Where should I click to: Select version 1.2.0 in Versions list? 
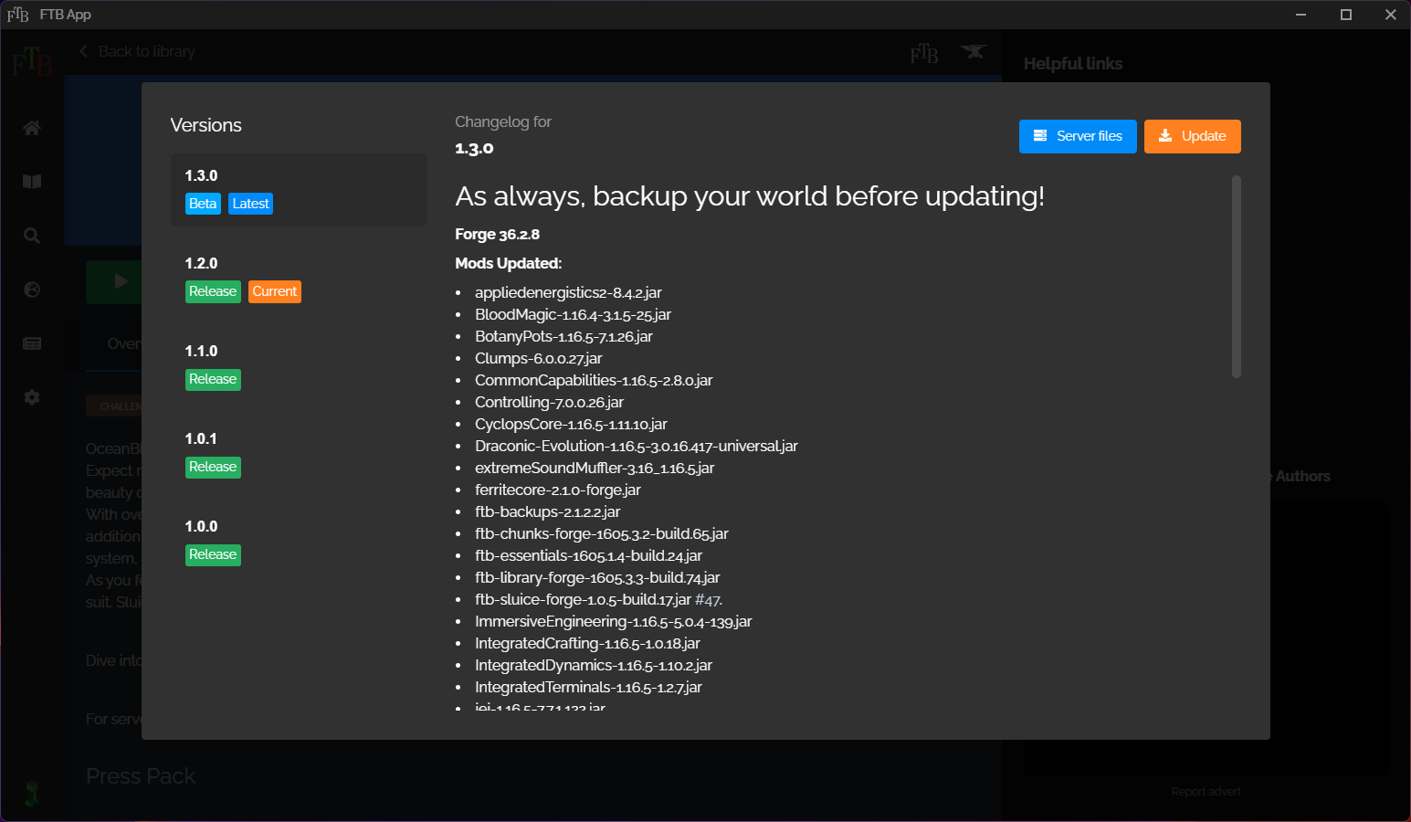(299, 278)
